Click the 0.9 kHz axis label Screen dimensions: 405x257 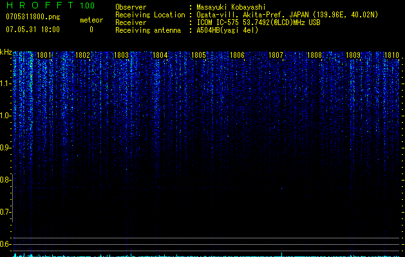click(x=5, y=148)
